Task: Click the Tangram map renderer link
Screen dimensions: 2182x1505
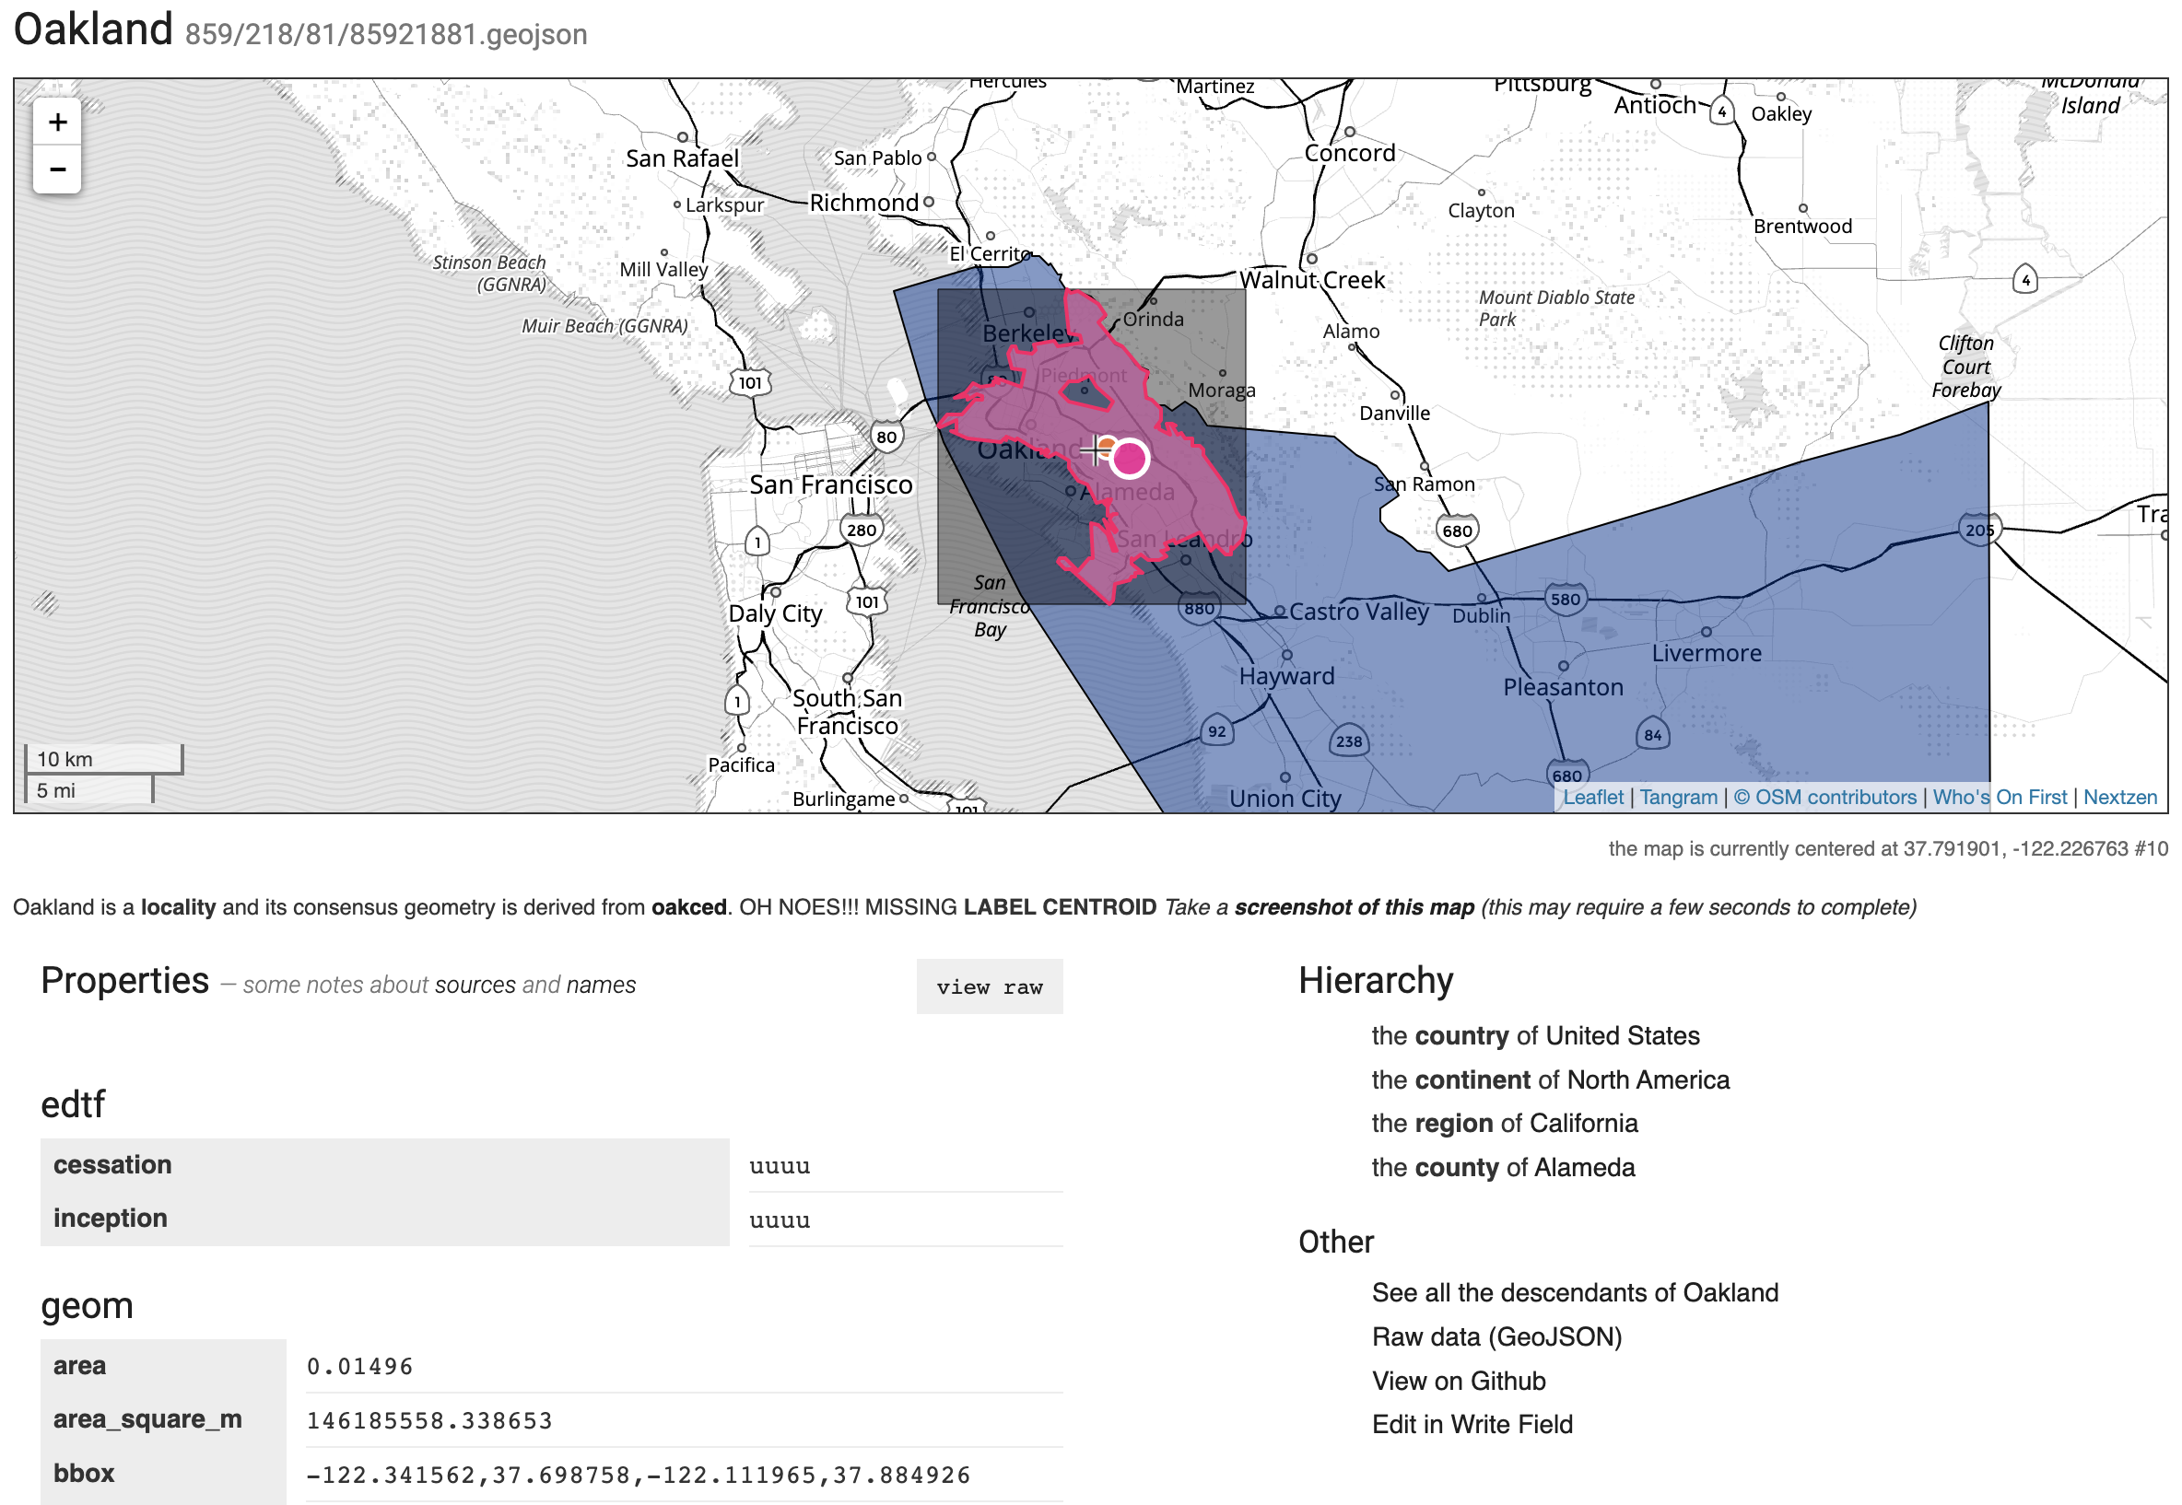Action: [1676, 804]
